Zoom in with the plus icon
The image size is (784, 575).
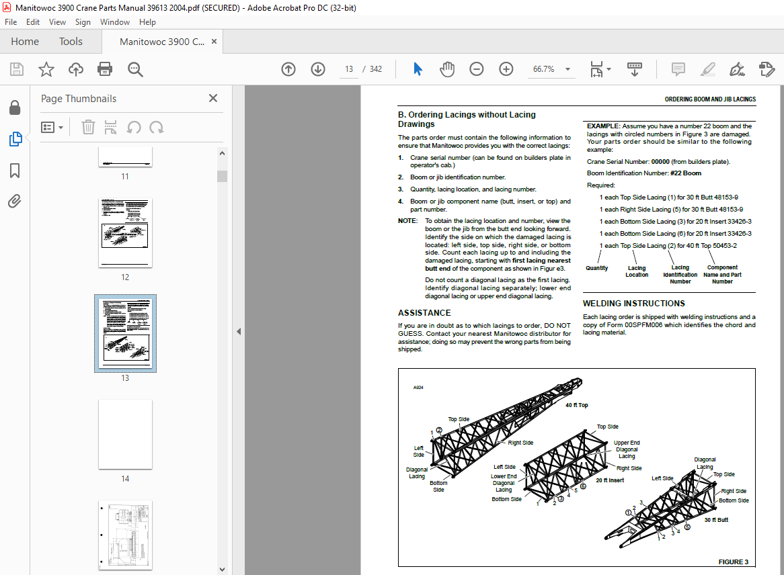506,69
